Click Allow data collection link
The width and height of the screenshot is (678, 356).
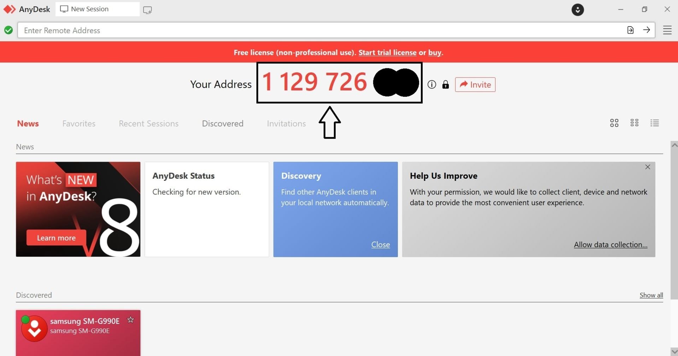click(611, 245)
